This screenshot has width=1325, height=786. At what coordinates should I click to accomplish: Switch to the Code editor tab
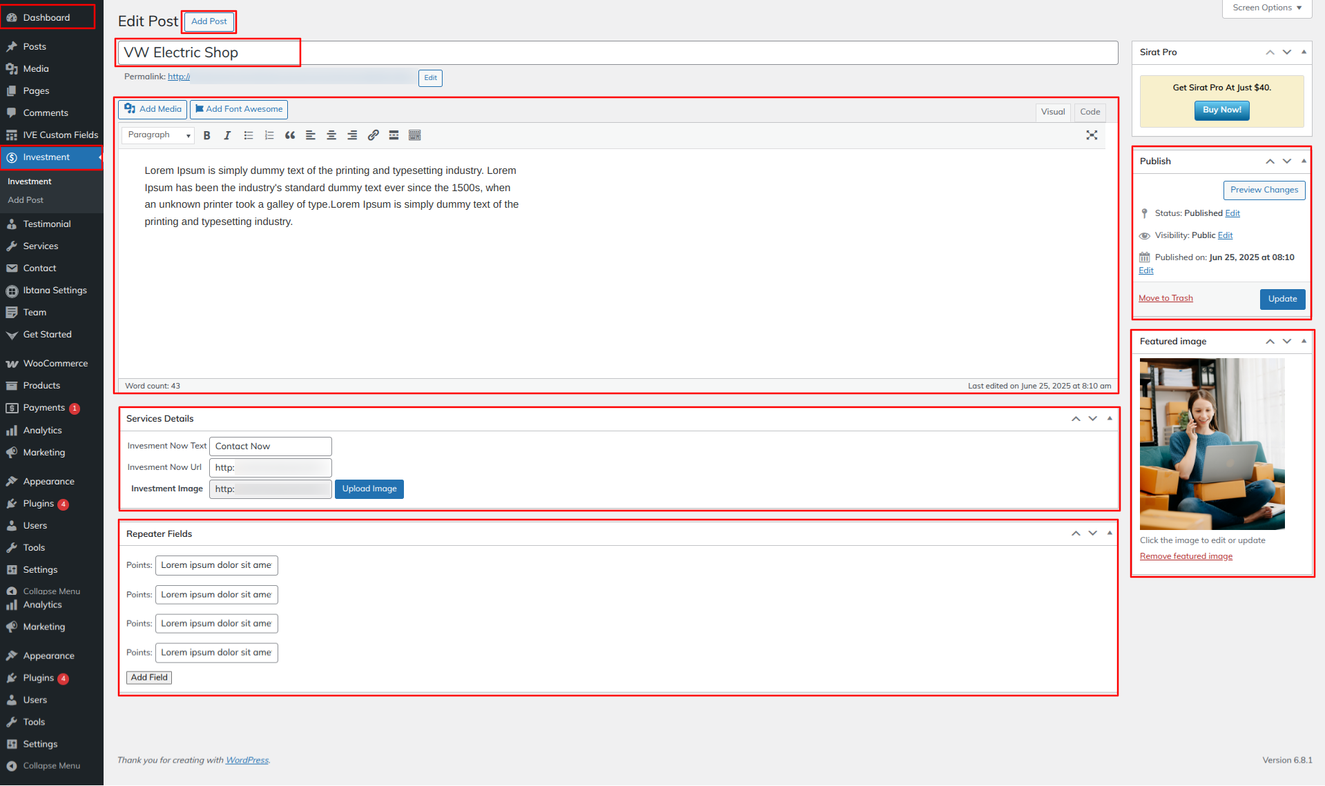point(1090,112)
